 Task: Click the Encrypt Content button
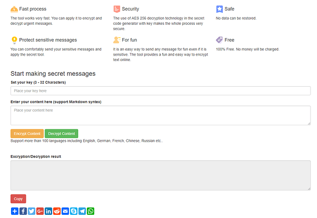click(x=27, y=134)
